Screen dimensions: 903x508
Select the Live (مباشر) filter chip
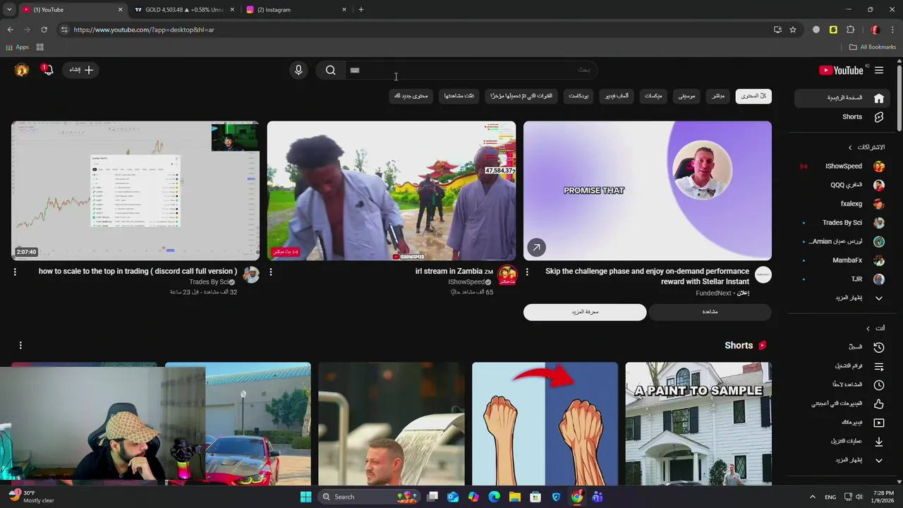tap(718, 96)
